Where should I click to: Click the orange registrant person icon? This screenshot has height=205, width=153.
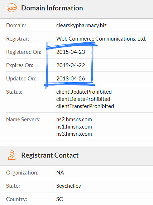pyautogui.click(x=12, y=155)
